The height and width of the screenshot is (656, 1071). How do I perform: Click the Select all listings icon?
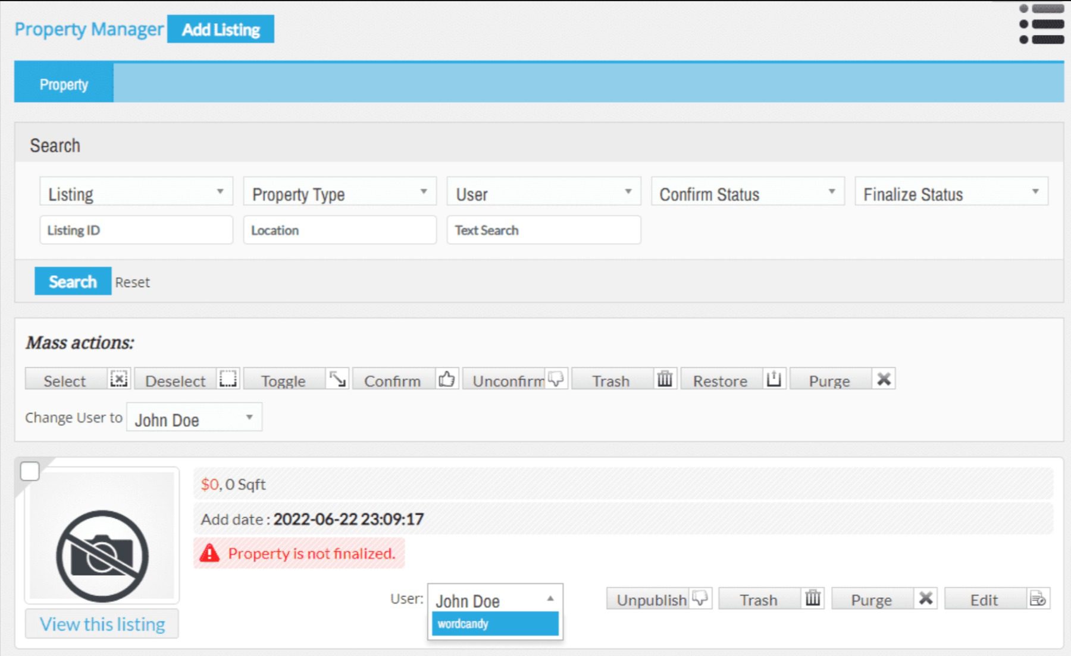(118, 377)
